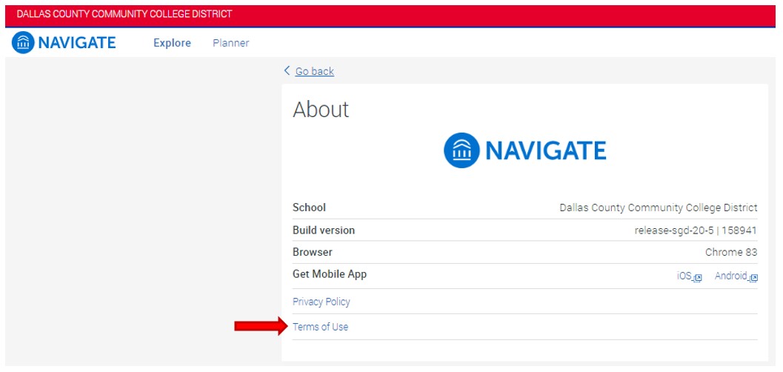Open the iOS mobile app link

(x=684, y=276)
